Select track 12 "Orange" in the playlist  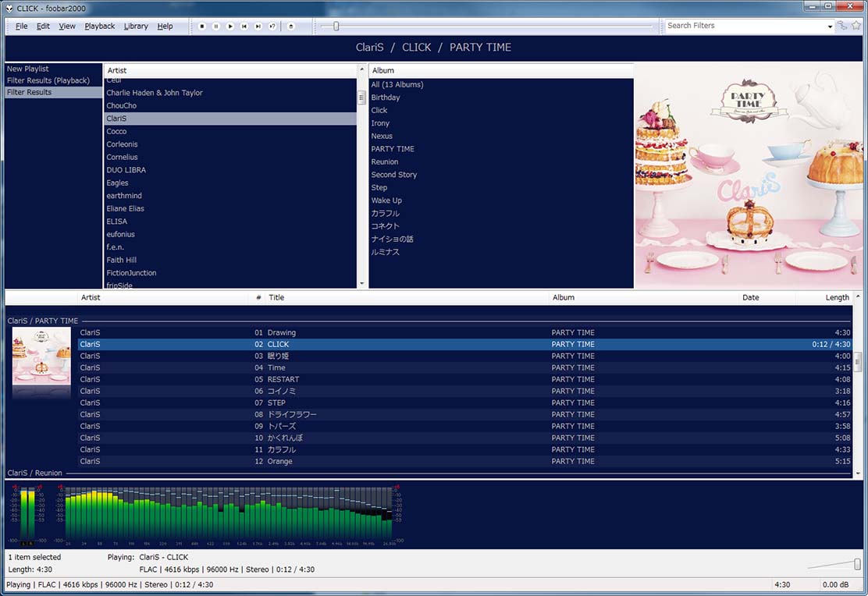click(x=465, y=461)
